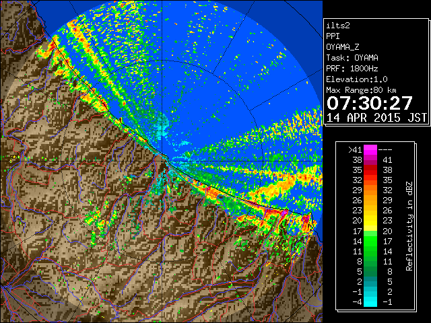
Task: Pick the yellow swatch beside "20"
Action: 370,221
